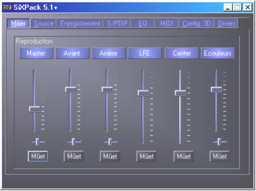The image size is (256, 191).
Task: Click the Ecouteurs balance slider knob
Action: pyautogui.click(x=219, y=142)
